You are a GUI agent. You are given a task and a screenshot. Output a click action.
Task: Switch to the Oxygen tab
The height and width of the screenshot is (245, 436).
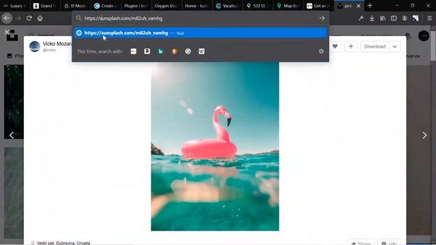pos(166,6)
